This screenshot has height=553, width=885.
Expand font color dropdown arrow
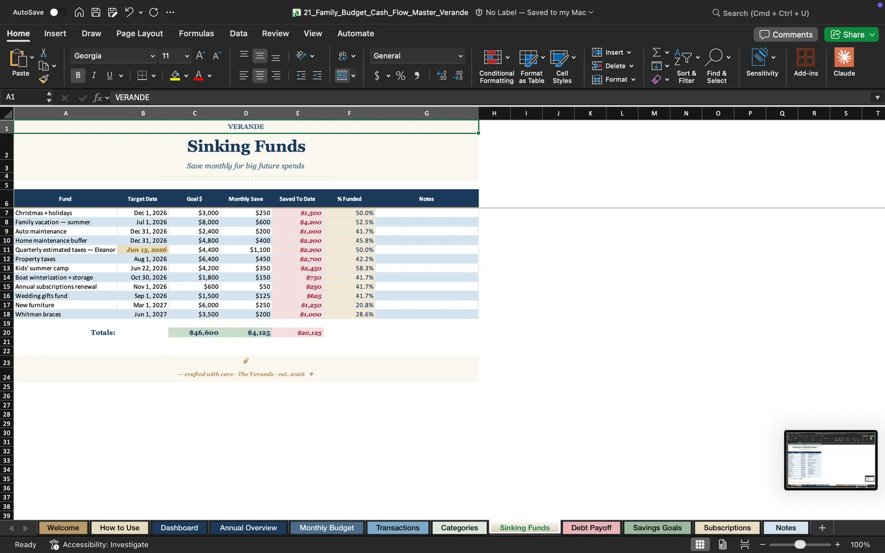click(210, 76)
